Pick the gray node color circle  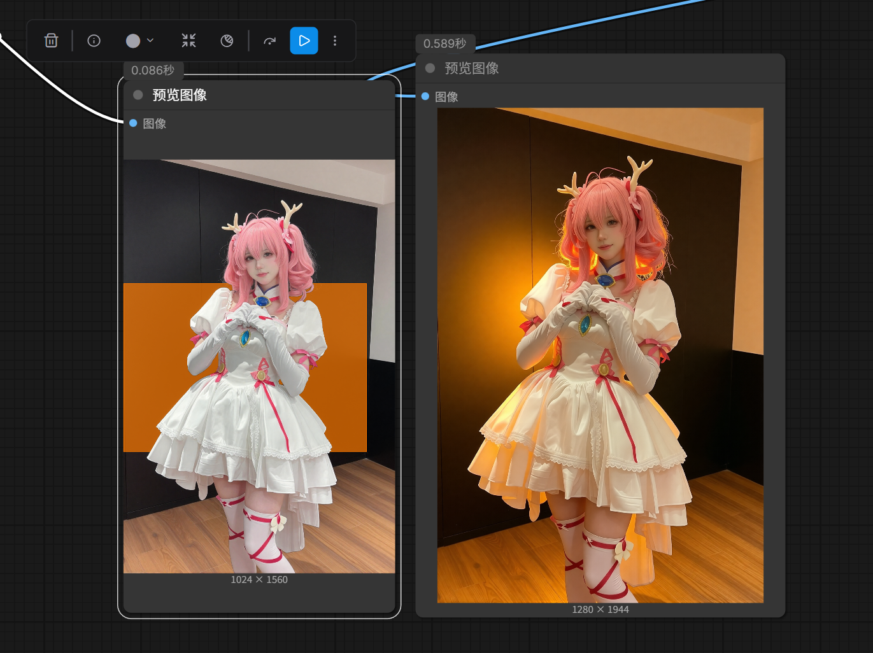[x=133, y=41]
